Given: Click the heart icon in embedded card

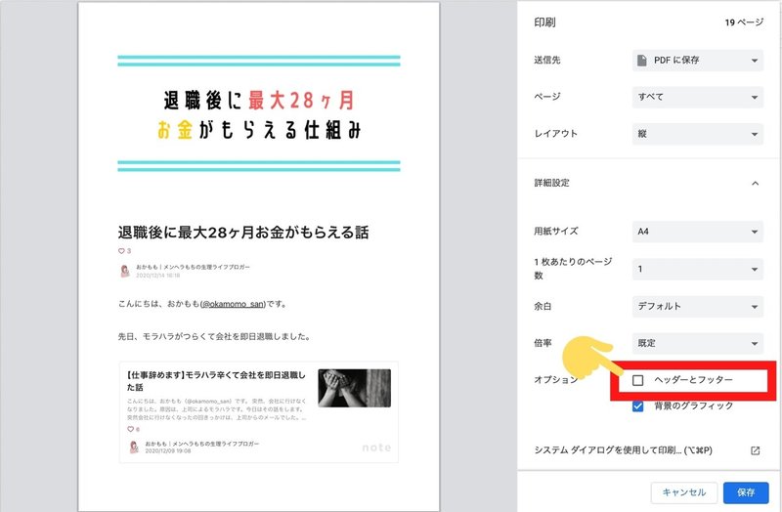Looking at the screenshot, I should [130, 429].
